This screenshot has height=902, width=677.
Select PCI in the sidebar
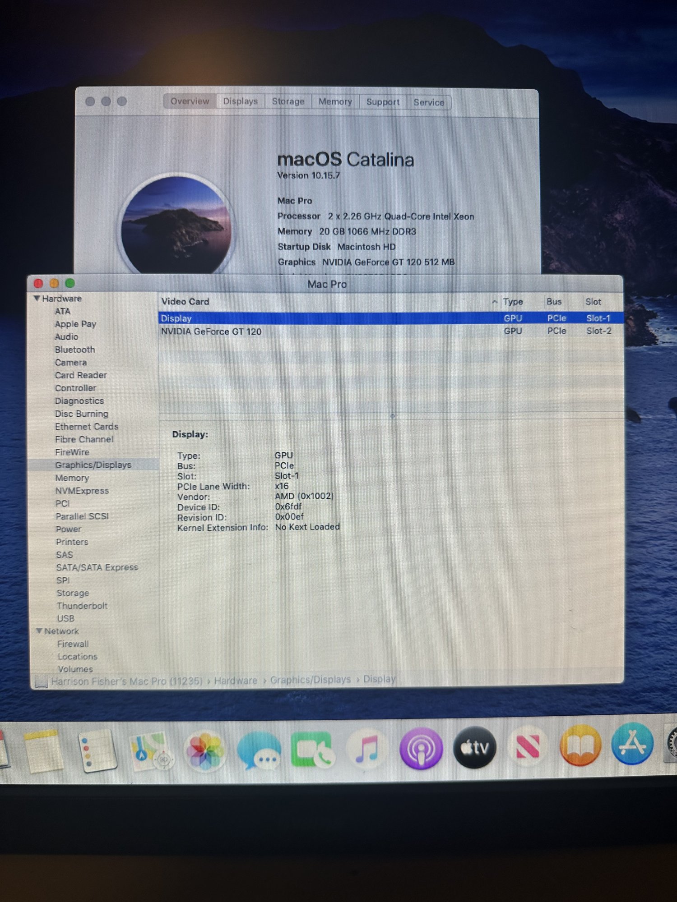tap(62, 504)
